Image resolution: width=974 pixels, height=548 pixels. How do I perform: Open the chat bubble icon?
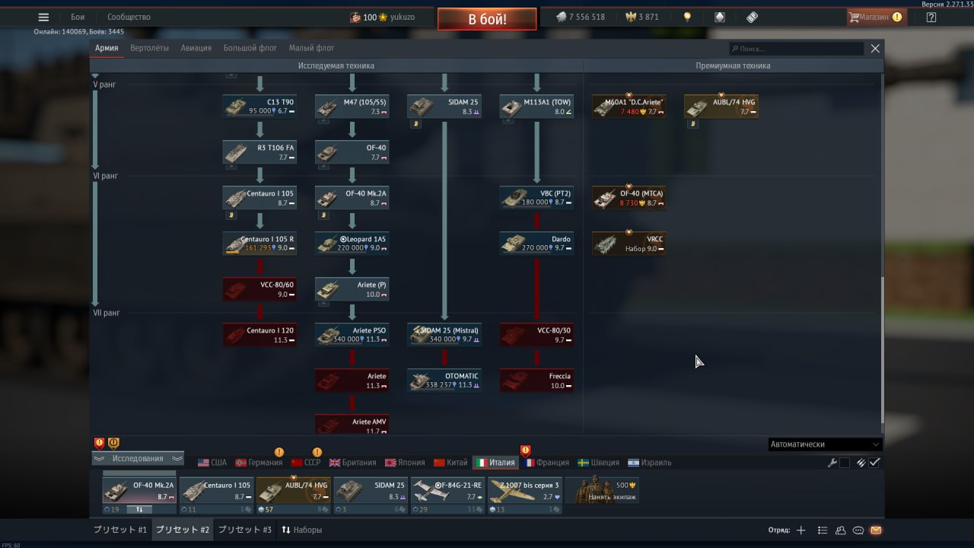(x=858, y=530)
